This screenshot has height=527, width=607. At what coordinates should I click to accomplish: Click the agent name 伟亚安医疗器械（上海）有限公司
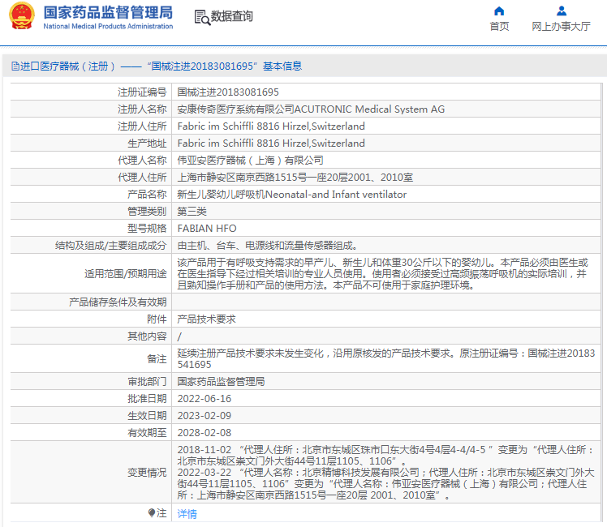click(x=250, y=161)
